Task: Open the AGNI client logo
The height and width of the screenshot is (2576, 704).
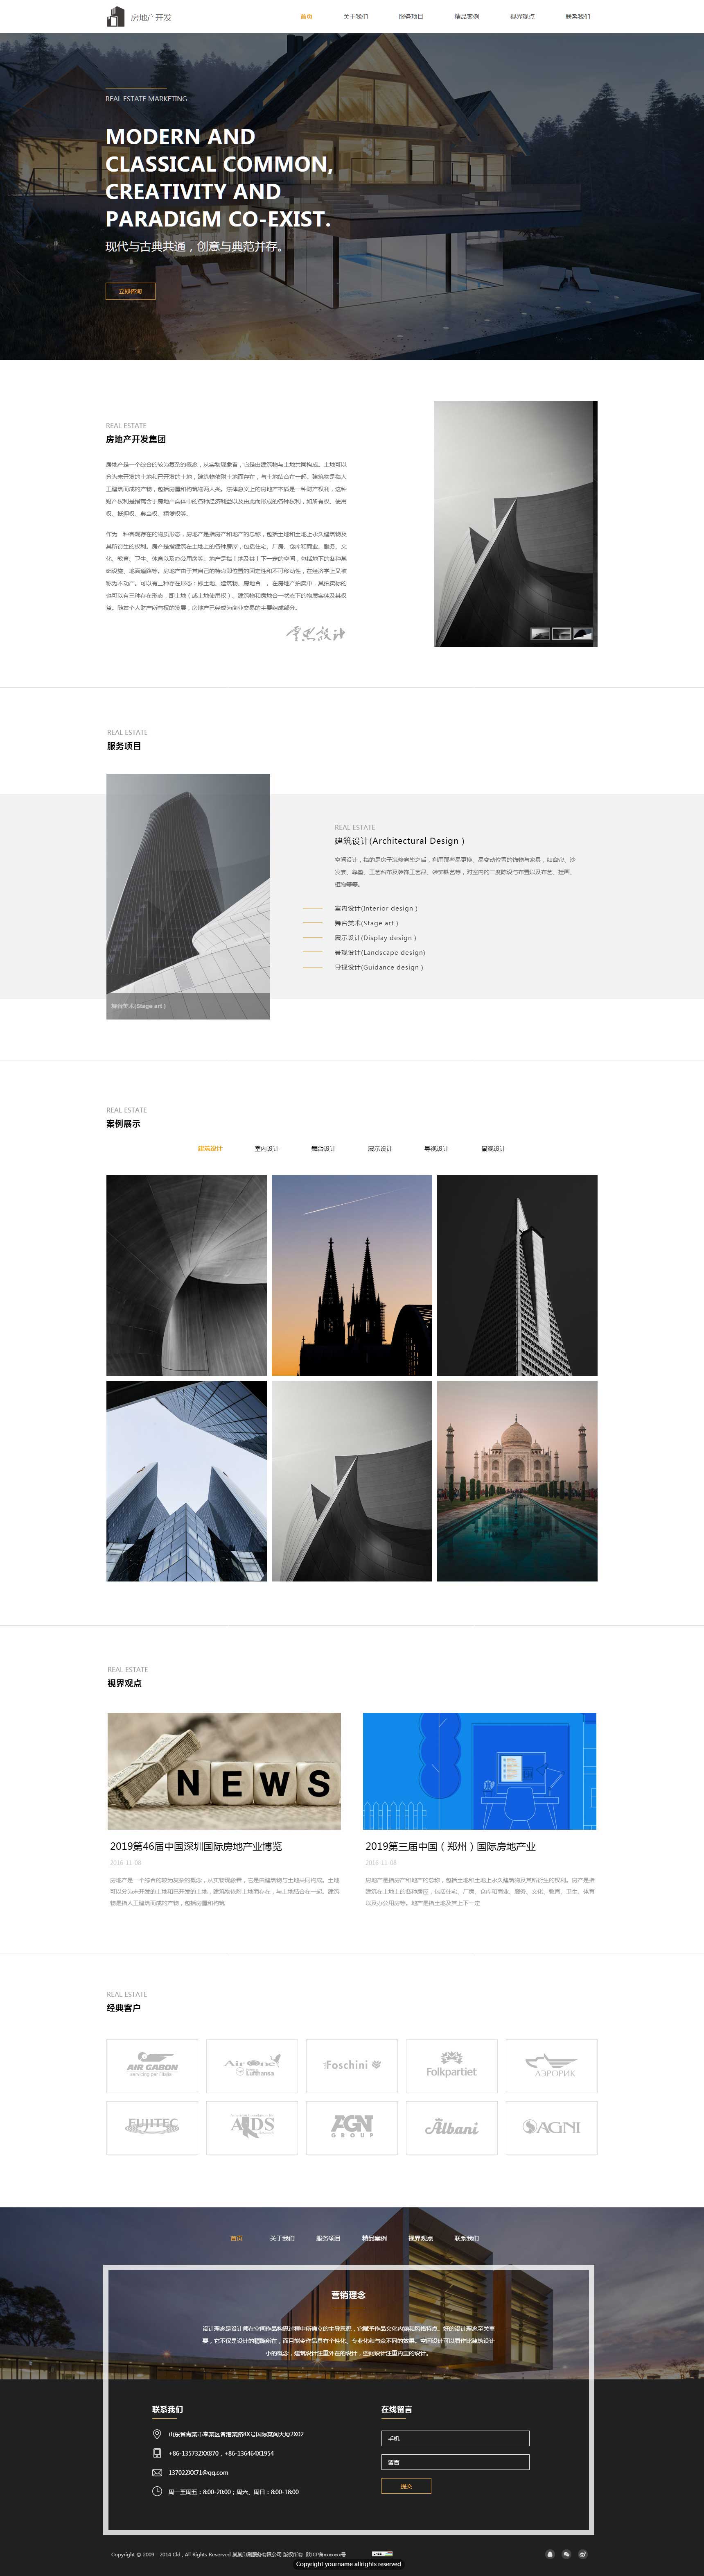Action: 551,2127
